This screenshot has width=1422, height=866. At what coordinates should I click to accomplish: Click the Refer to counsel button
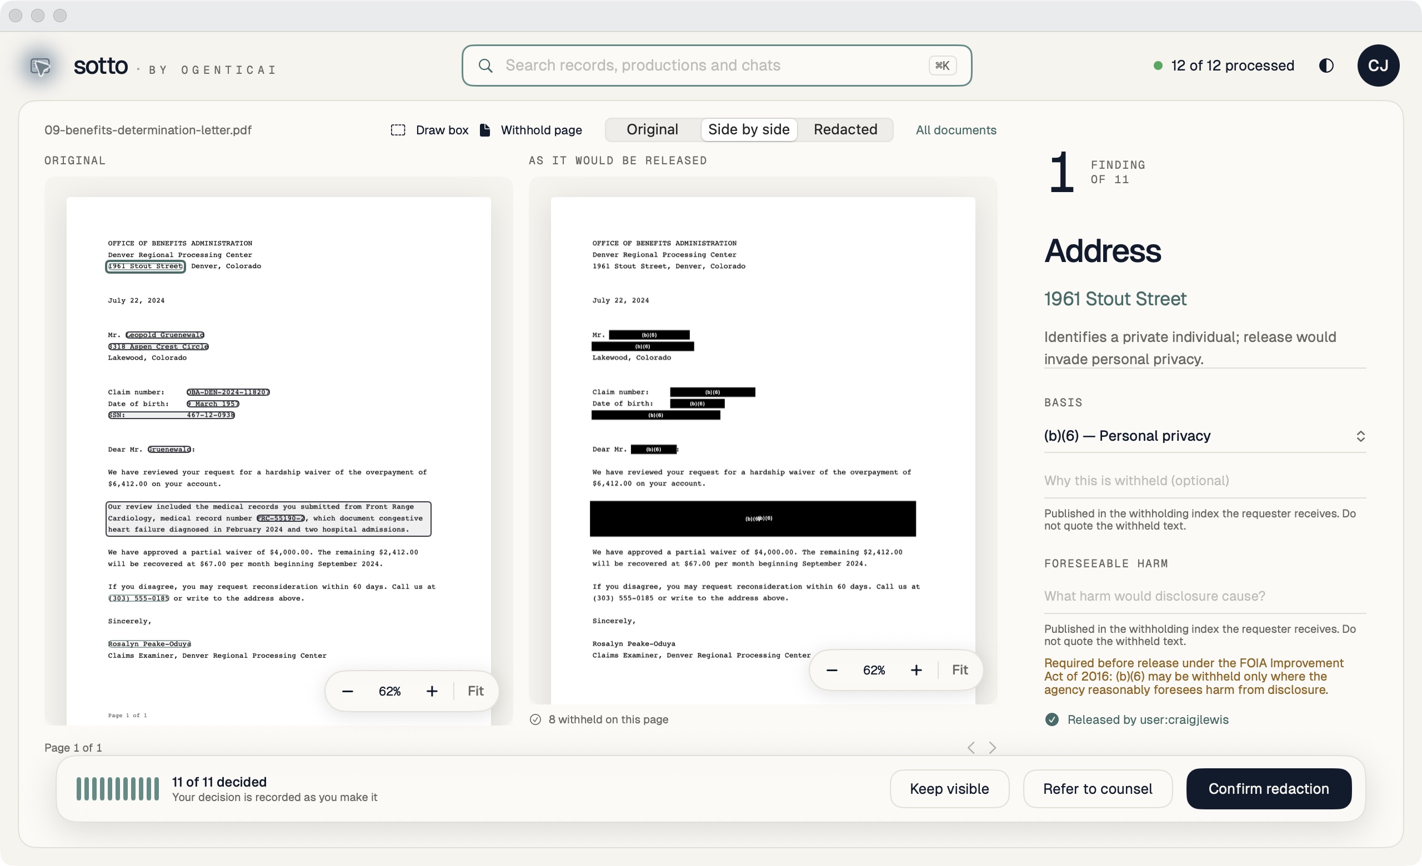[x=1097, y=789]
